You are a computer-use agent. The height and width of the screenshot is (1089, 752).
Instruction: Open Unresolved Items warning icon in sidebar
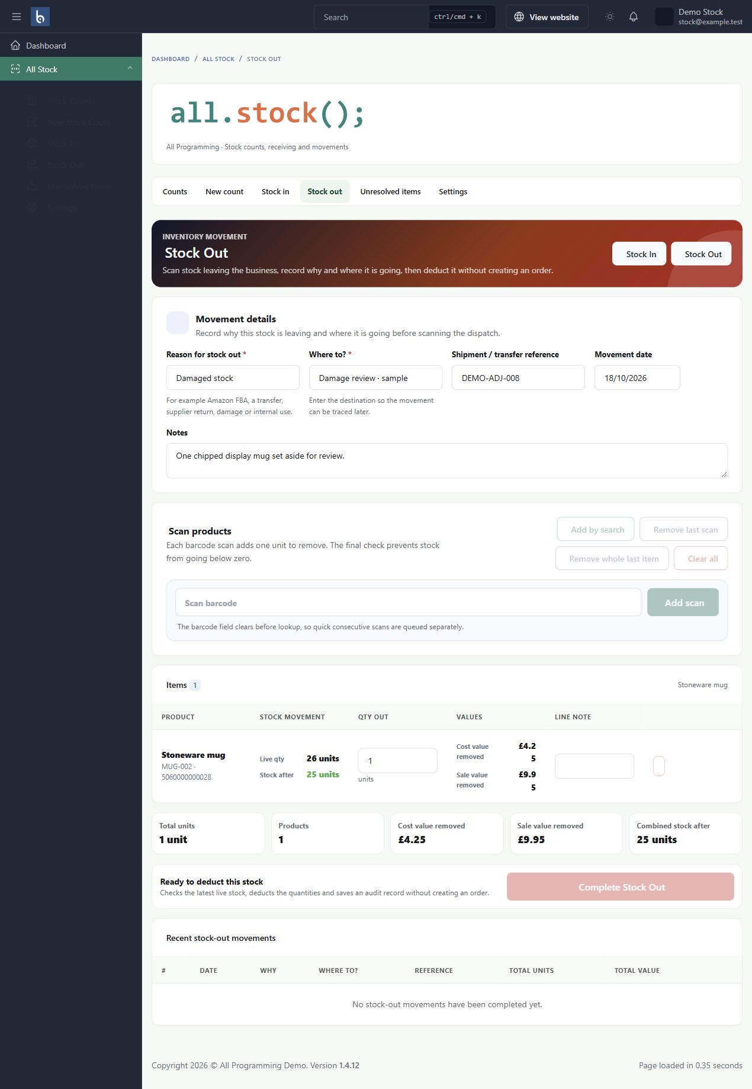coord(33,187)
